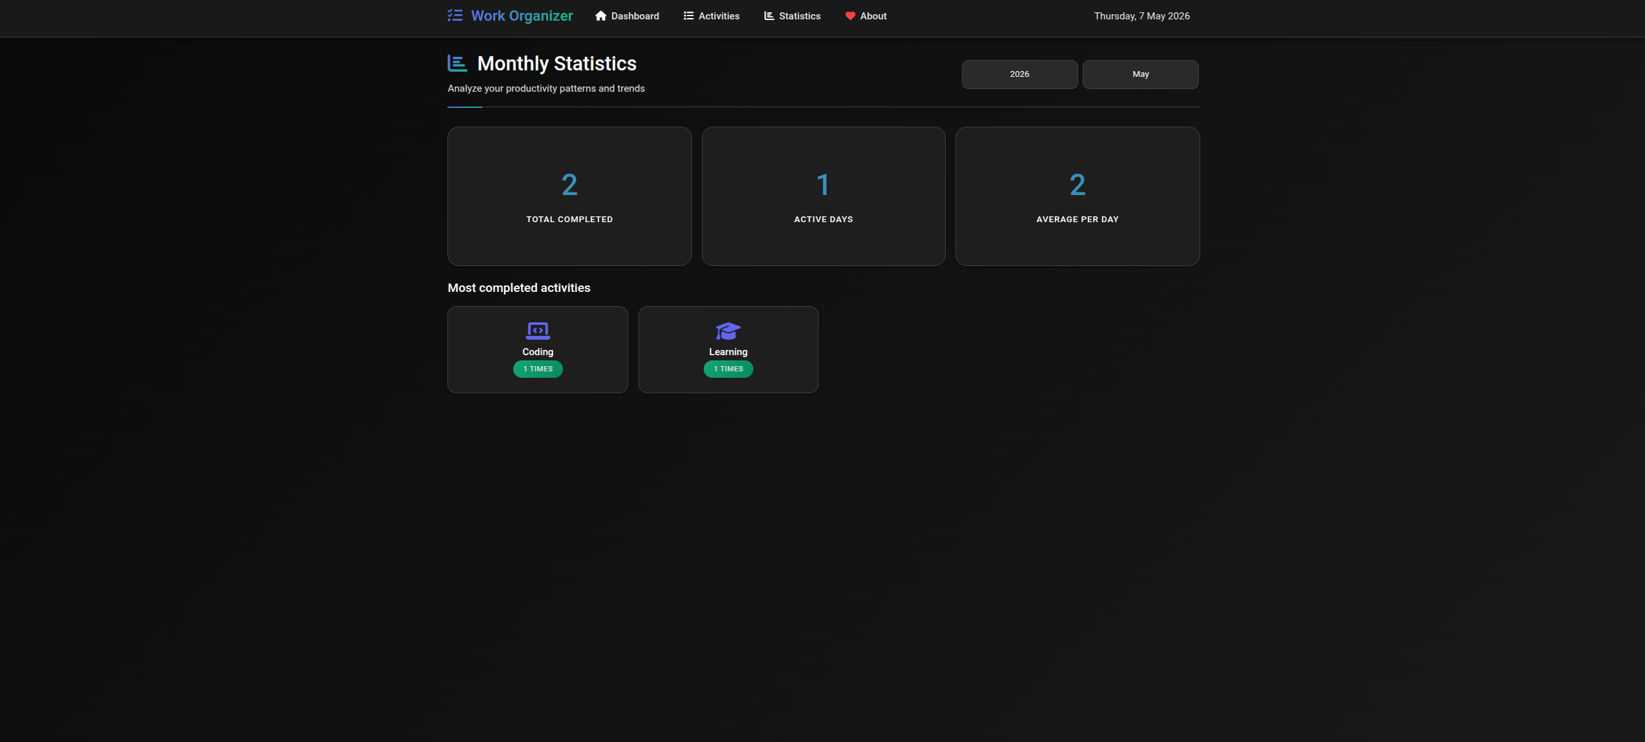Click the TOTAL COMPLETED label
This screenshot has width=1645, height=742.
[x=569, y=220]
